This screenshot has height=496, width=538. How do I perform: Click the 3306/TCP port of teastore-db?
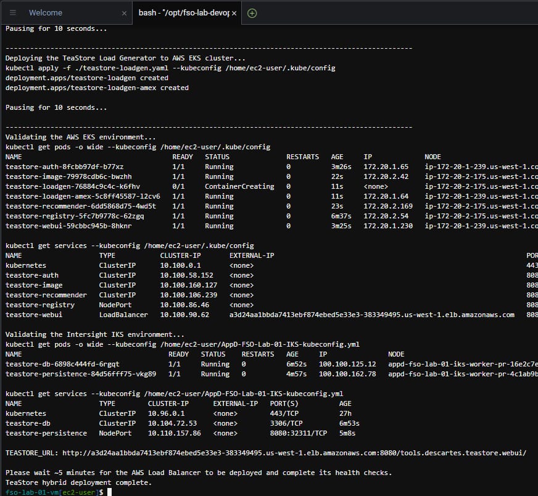(286, 423)
